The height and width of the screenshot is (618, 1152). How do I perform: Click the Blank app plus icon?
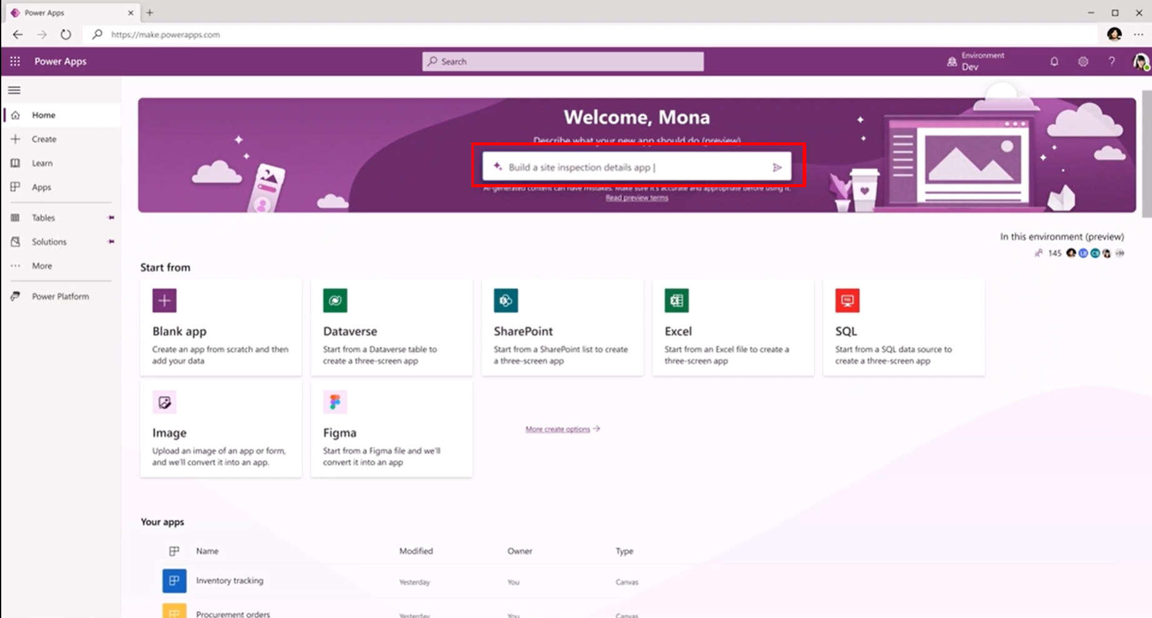coord(164,300)
